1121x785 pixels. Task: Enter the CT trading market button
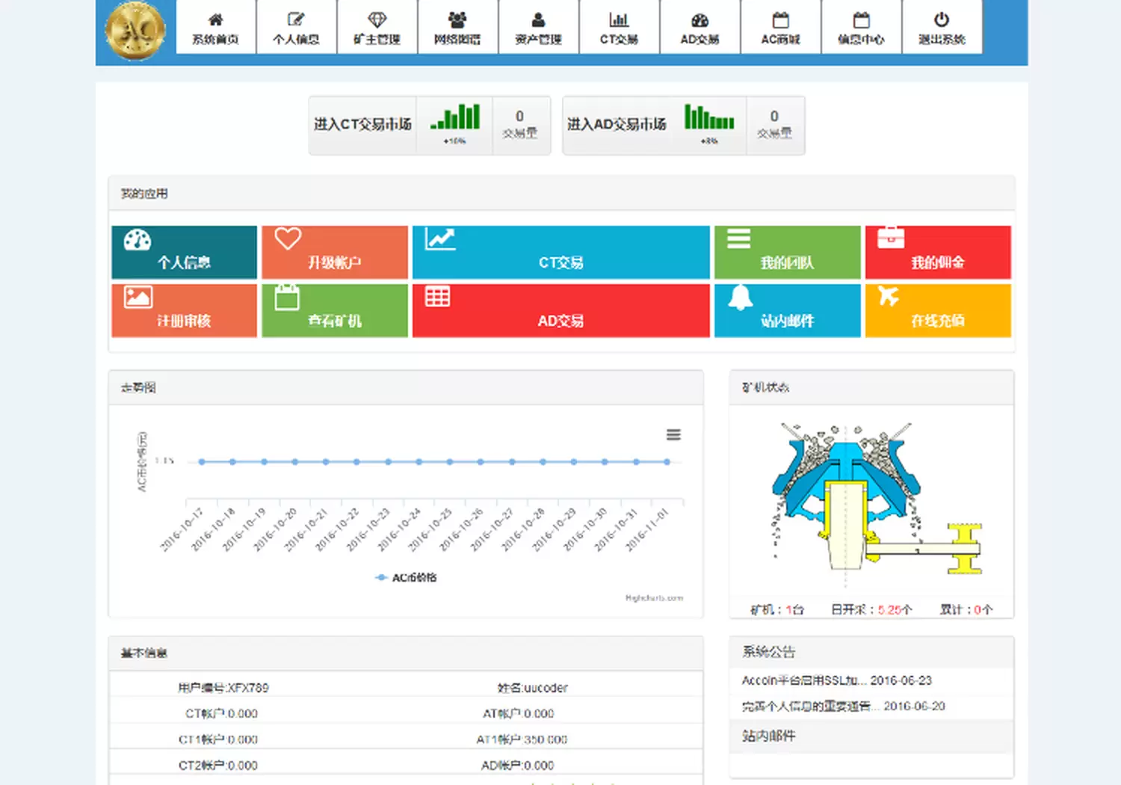(x=362, y=125)
